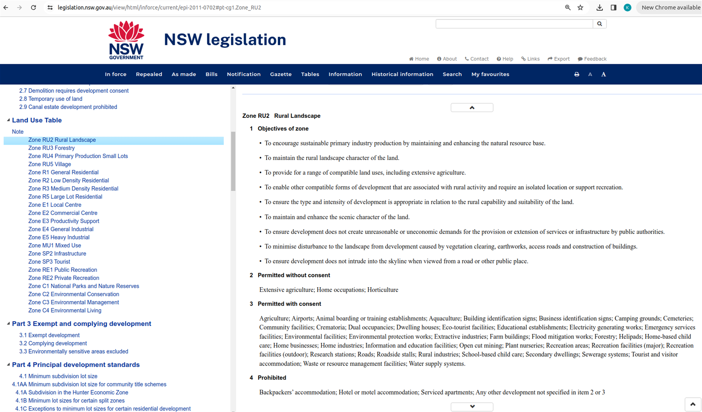
Task: Select Zone RU4 Primary Production Small Lots
Action: tap(78, 156)
